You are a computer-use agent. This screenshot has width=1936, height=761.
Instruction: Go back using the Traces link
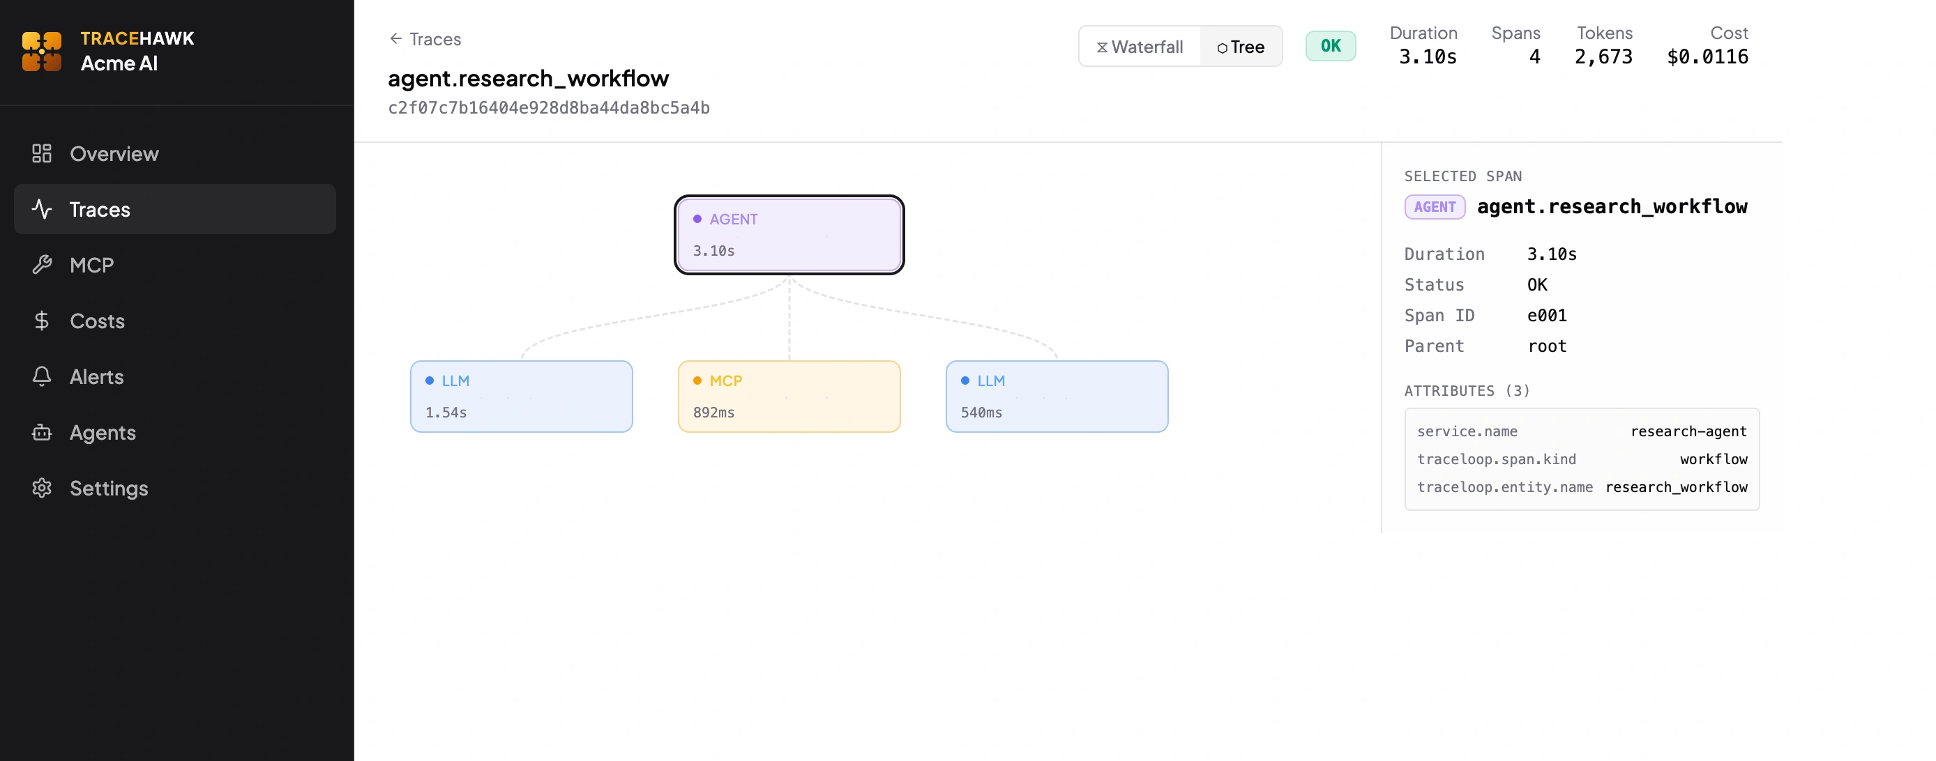425,39
